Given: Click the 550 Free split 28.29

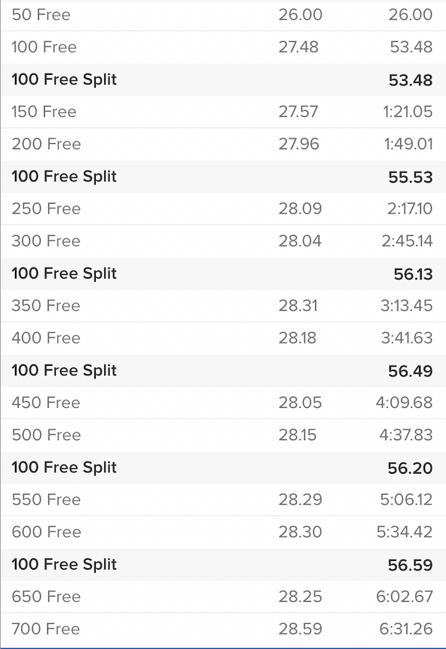Looking at the screenshot, I should tap(300, 500).
